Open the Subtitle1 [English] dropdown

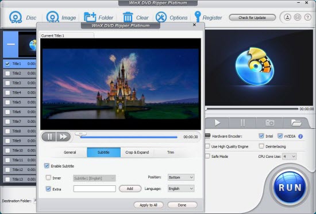[94, 178]
